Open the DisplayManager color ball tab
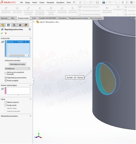This screenshot has width=136, height=144. (x=26, y=25)
